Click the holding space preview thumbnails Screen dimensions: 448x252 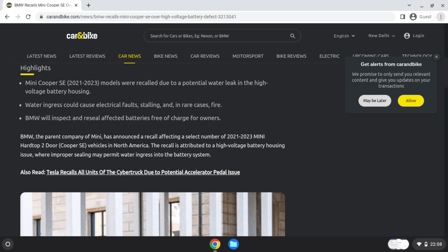398,244
